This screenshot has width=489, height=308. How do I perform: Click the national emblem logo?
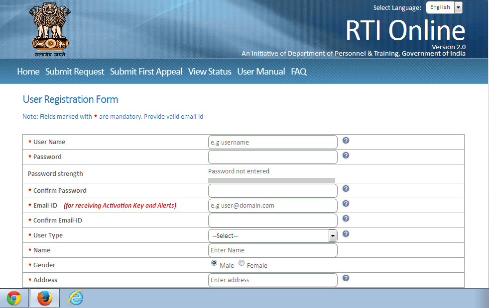pyautogui.click(x=49, y=29)
